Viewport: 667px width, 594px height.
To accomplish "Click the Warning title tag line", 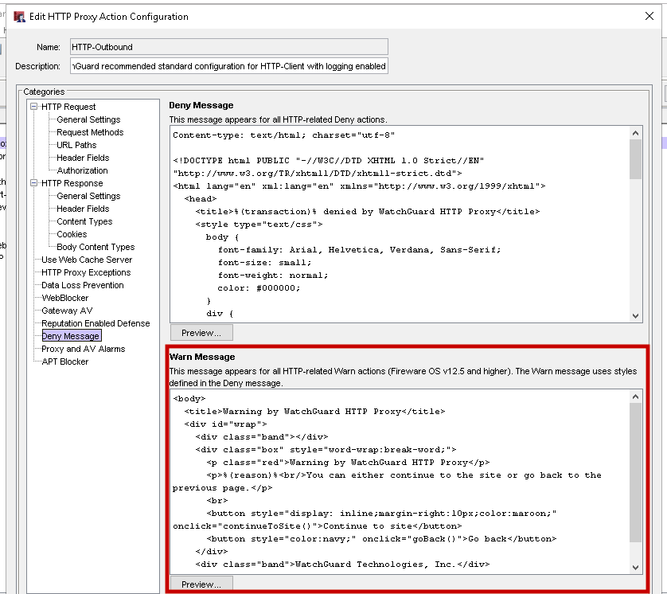I will pos(314,412).
